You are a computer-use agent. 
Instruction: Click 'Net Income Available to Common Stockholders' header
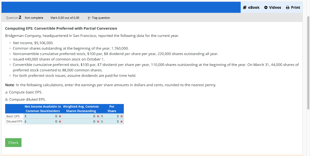coord(43,109)
